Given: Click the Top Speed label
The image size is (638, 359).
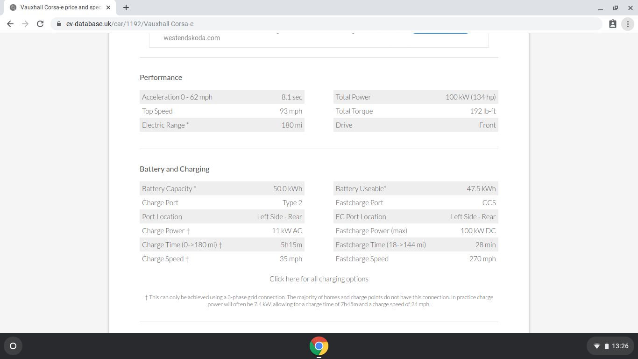Looking at the screenshot, I should tap(157, 111).
